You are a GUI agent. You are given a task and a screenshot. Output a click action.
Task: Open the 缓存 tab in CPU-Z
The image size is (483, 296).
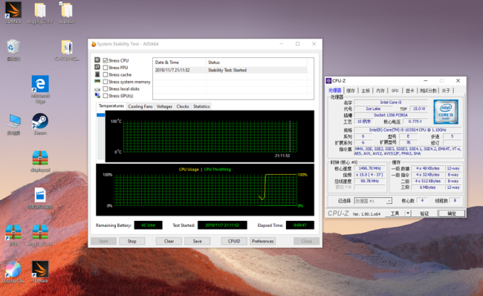coord(351,90)
